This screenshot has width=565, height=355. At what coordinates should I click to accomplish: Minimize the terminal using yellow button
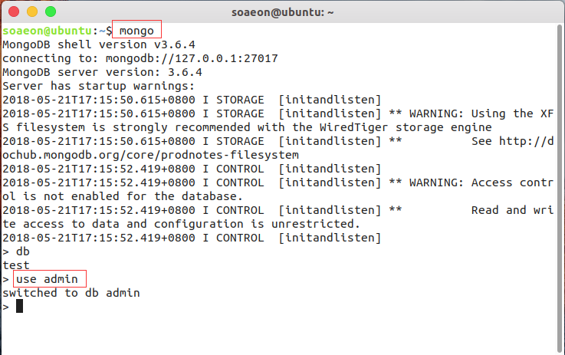(x=32, y=12)
